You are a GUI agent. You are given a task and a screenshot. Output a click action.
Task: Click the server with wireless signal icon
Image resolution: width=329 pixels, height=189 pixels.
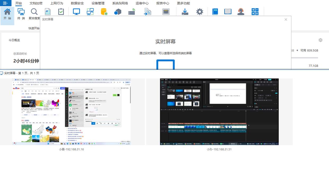132,12
